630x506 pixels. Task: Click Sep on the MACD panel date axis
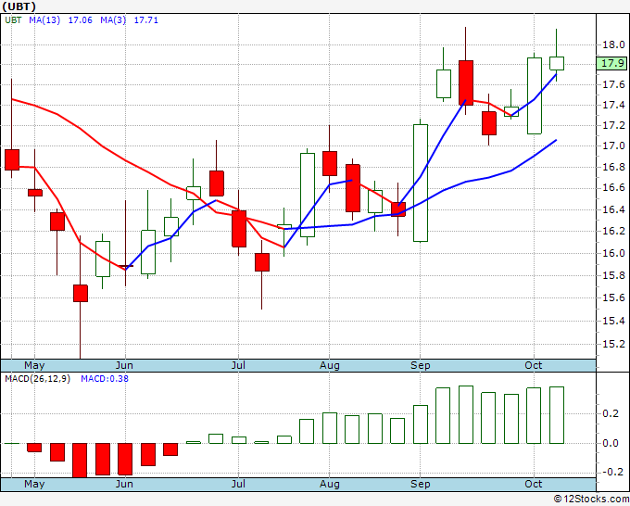[x=421, y=484]
